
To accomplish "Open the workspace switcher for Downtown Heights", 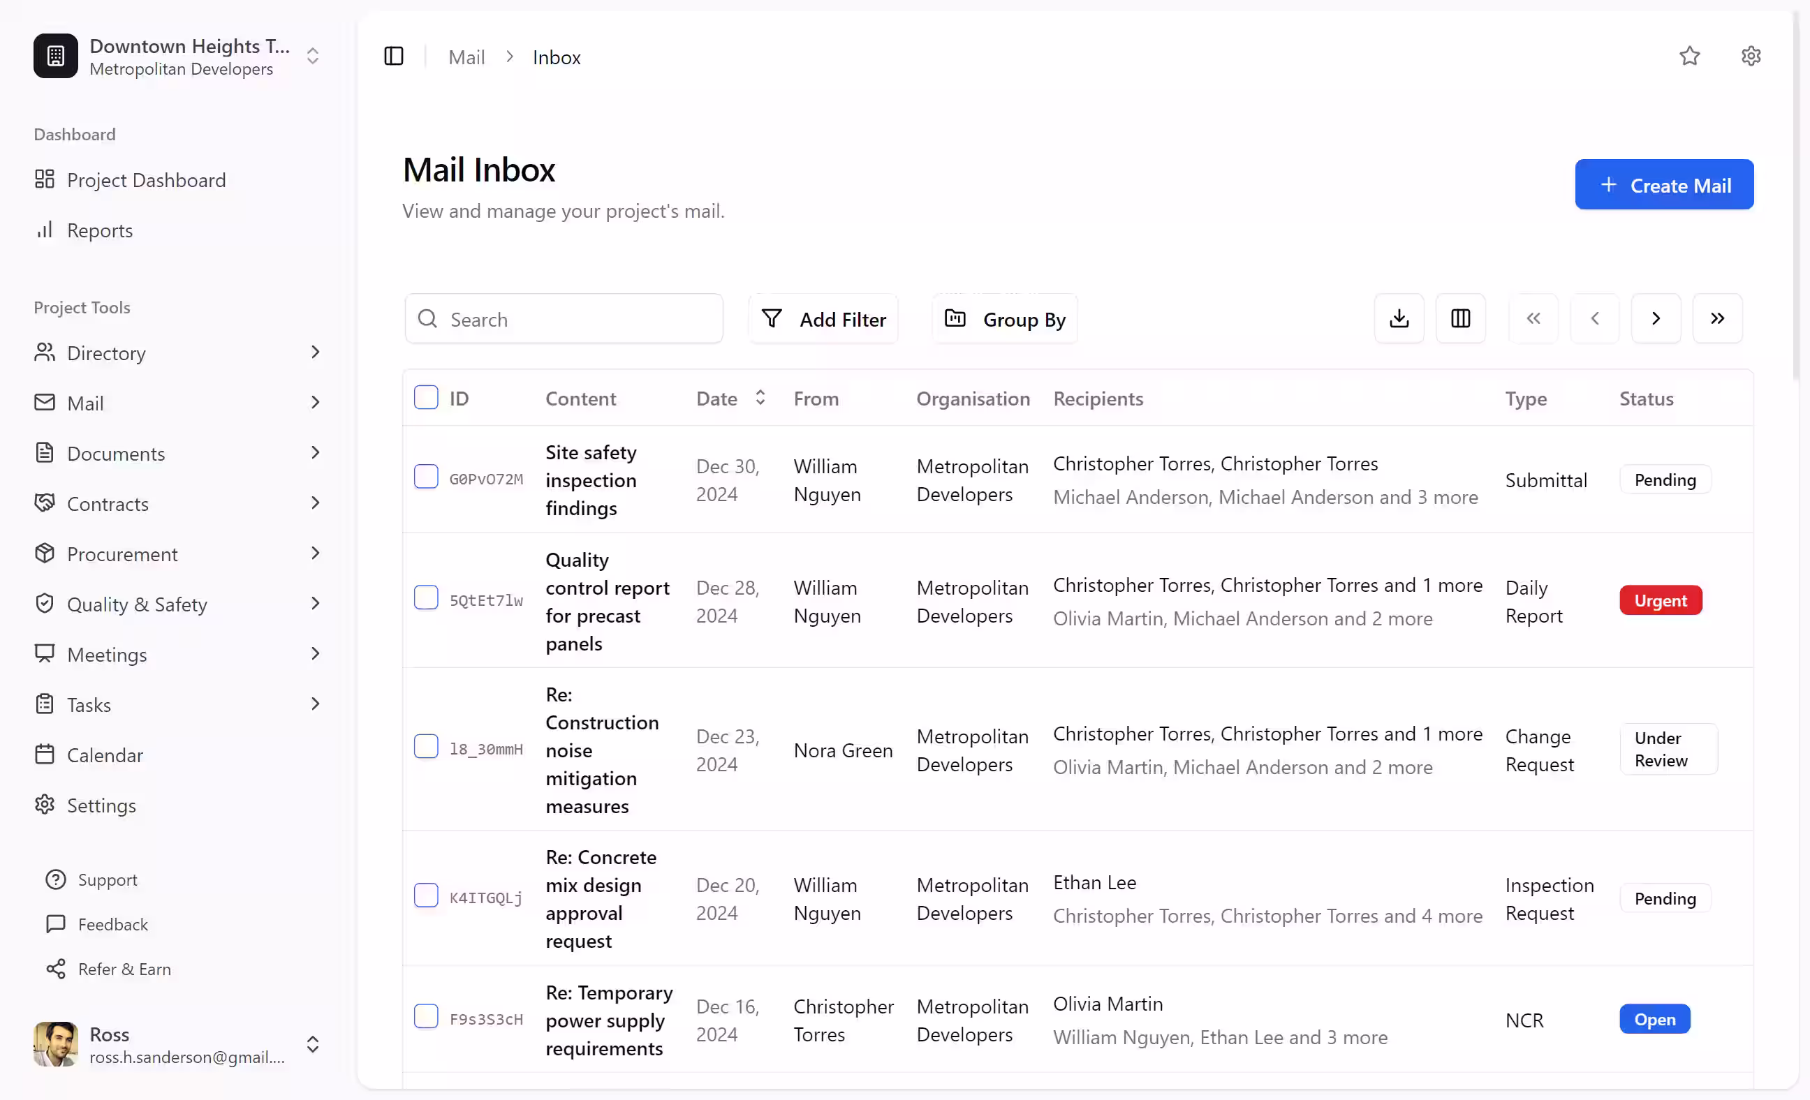I will pyautogui.click(x=312, y=56).
